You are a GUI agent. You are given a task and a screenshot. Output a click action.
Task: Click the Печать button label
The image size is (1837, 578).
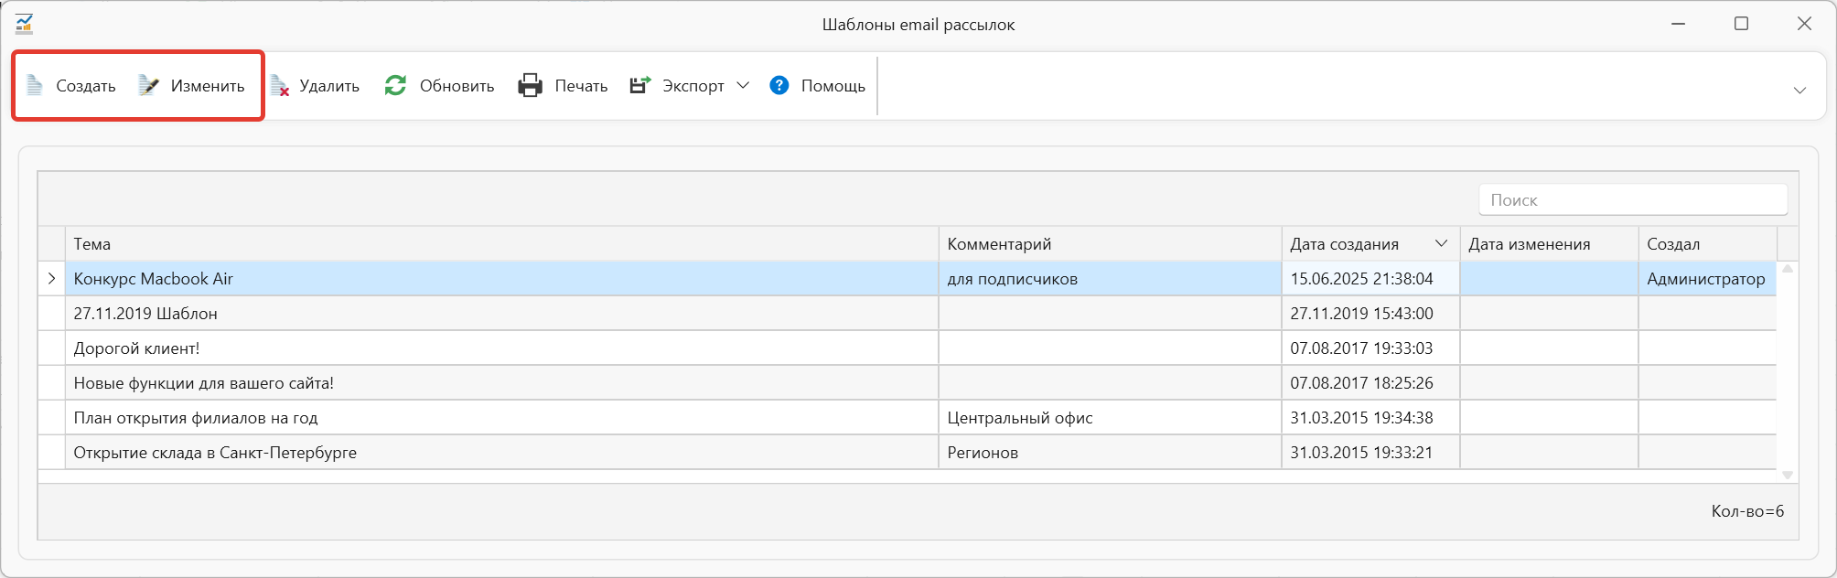tap(582, 86)
